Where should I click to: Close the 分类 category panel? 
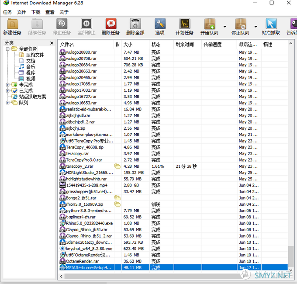tap(52, 43)
